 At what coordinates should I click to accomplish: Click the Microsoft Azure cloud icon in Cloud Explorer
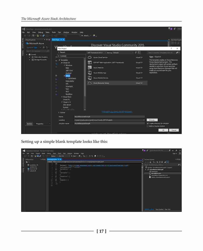pyautogui.click(x=27, y=43)
